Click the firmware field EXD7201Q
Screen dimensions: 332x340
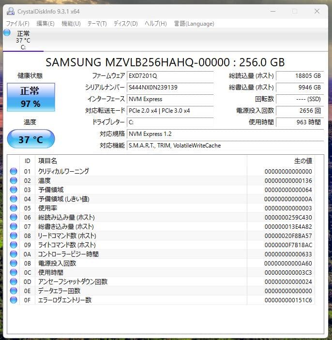click(170, 75)
